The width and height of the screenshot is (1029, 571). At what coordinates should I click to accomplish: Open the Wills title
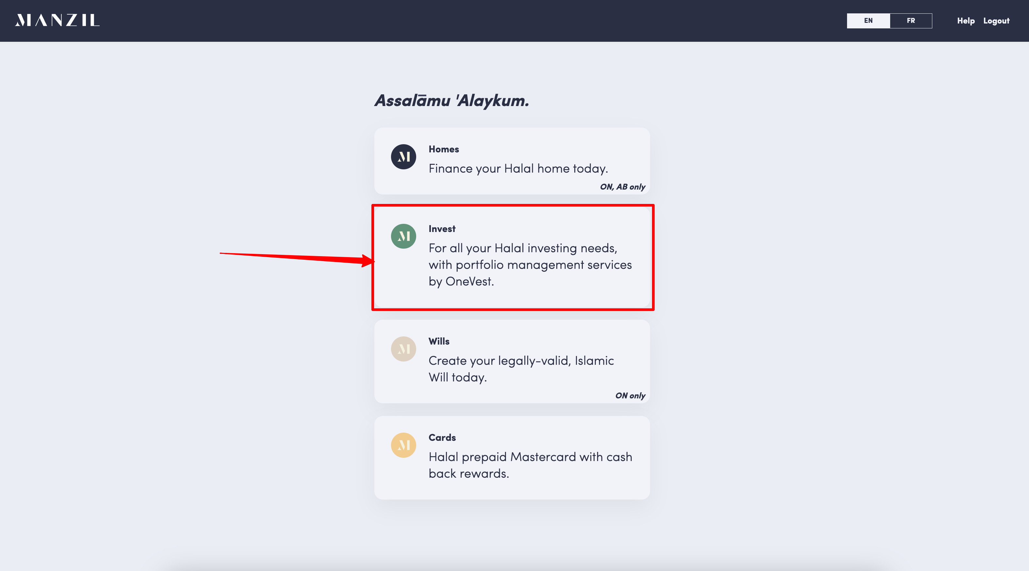tap(439, 341)
